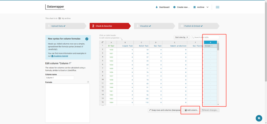Image resolution: width=267 pixels, height=124 pixels.
Task: Click the table scrollbar thumb
Action: tap(218, 46)
